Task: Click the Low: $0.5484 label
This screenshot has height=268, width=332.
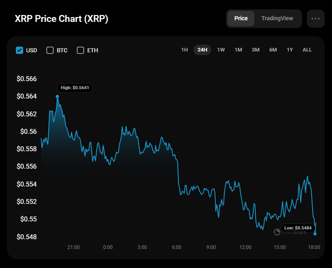Action: pyautogui.click(x=299, y=228)
